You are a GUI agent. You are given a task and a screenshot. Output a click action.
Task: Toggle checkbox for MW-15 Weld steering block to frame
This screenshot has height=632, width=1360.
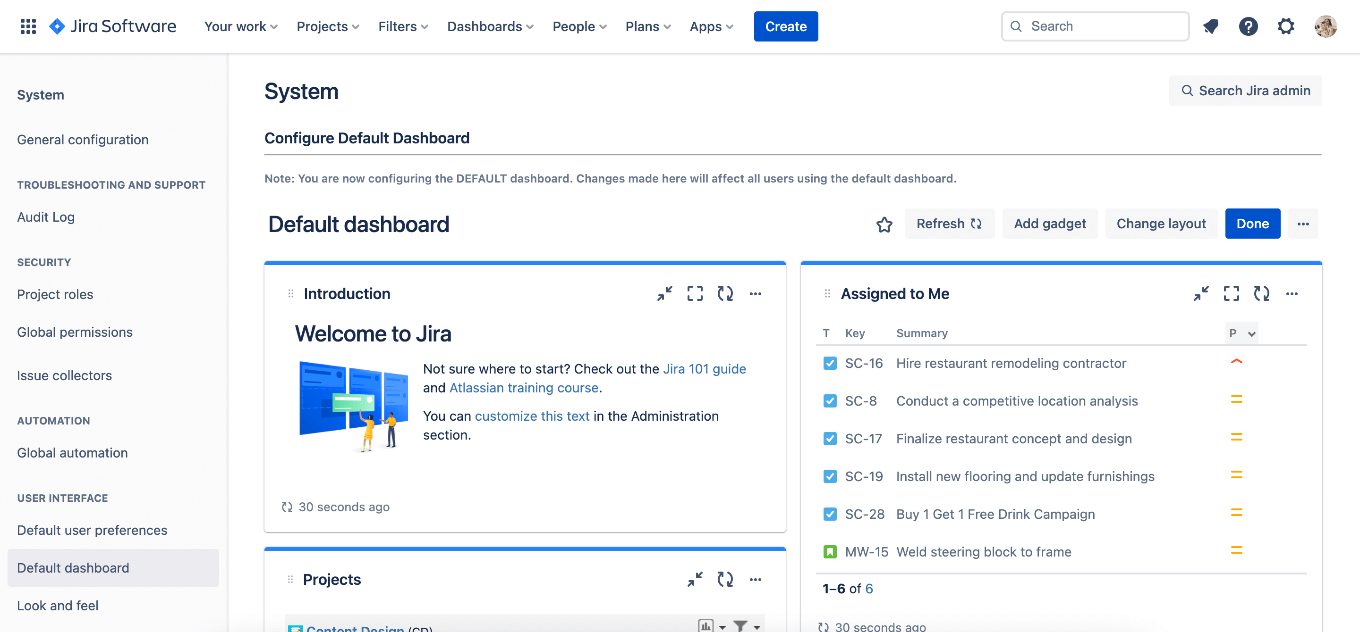pos(828,551)
